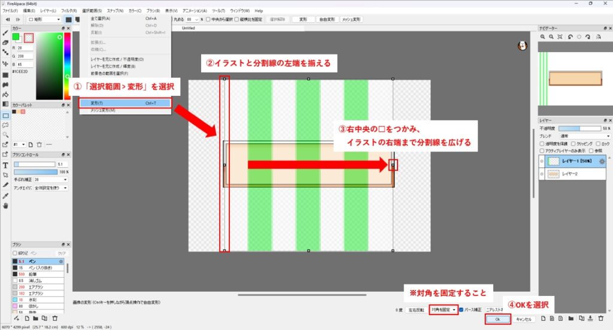Toggle the 透明度を保護 checkbox
613x330 pixels.
542,144
